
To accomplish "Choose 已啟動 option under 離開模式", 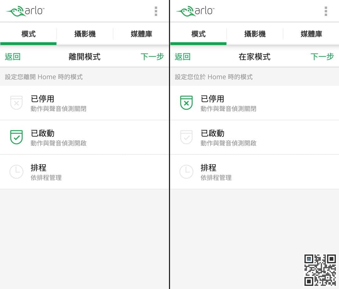I will pyautogui.click(x=84, y=137).
